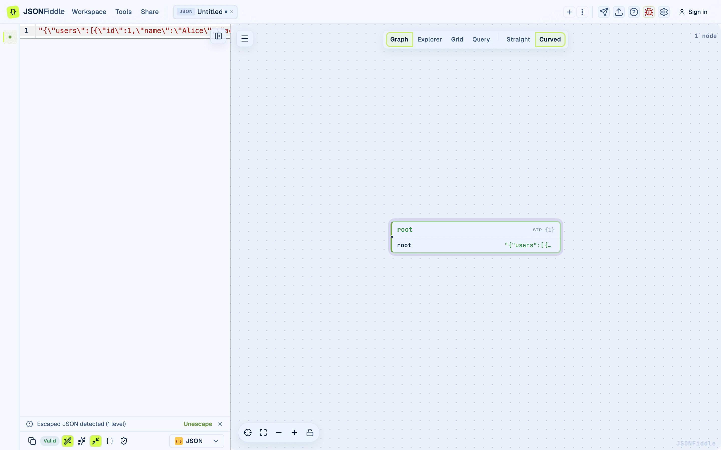Open help via question mark icon
This screenshot has width=721, height=450.
[634, 12]
